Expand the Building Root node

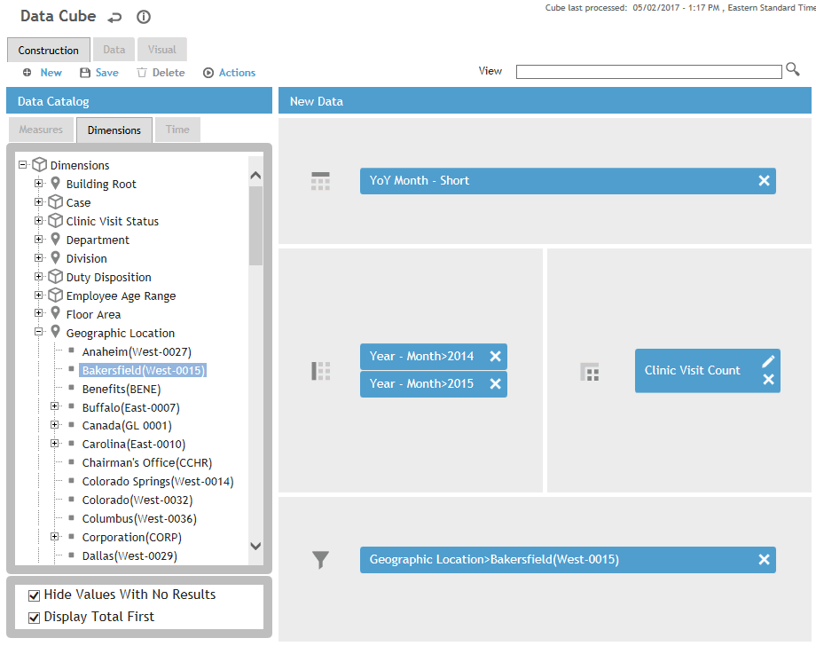pos(38,183)
